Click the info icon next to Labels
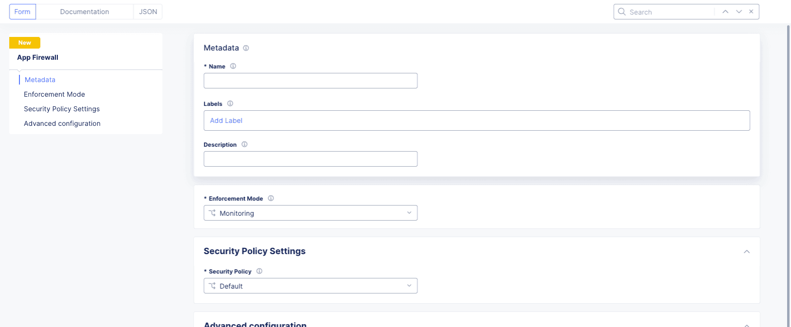The height and width of the screenshot is (327, 791). coord(230,103)
